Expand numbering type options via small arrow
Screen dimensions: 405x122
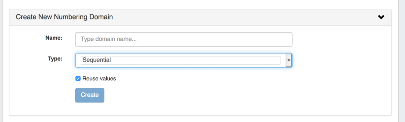pyautogui.click(x=289, y=60)
